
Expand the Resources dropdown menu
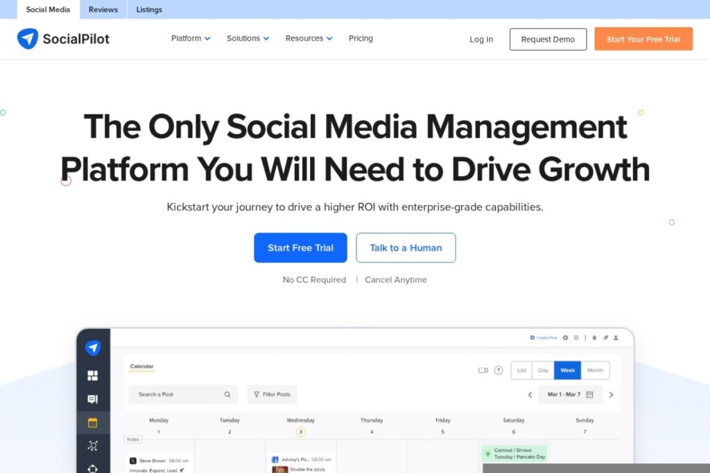coord(309,39)
